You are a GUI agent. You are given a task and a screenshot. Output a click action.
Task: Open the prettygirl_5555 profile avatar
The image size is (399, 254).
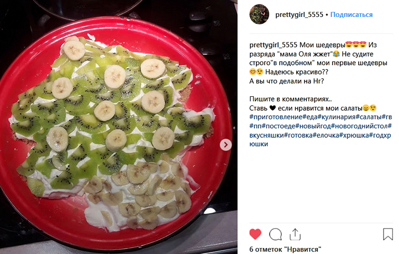(259, 14)
